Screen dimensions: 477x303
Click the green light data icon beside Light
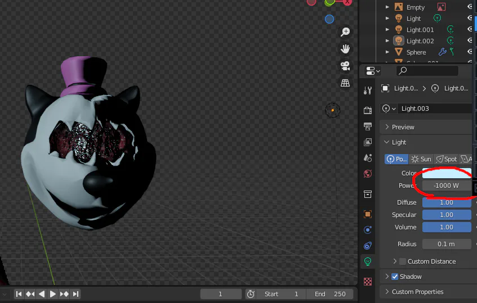(437, 18)
